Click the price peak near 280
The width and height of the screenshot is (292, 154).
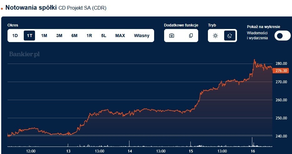click(254, 60)
